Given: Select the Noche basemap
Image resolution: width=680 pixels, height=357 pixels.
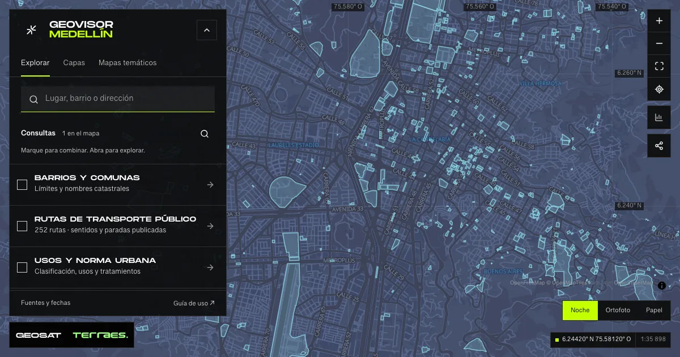Looking at the screenshot, I should pos(580,310).
